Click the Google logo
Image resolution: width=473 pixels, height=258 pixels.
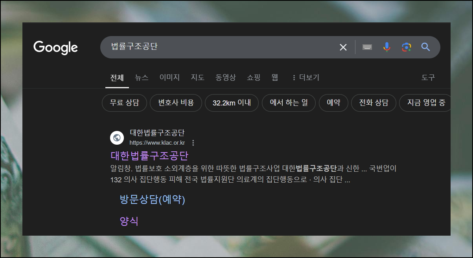click(x=55, y=47)
